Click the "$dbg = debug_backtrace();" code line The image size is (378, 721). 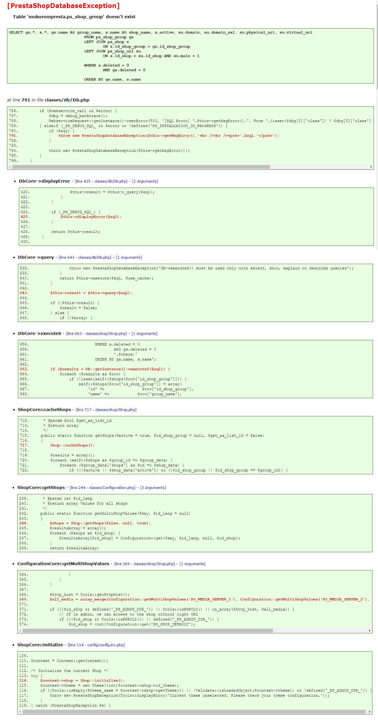click(x=78, y=116)
